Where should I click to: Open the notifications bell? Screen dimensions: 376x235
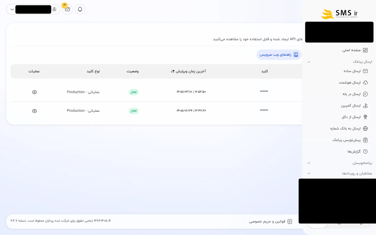[x=80, y=9]
